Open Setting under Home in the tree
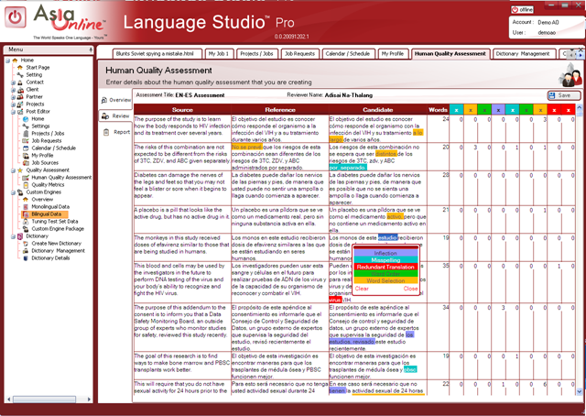586x416 pixels. click(x=34, y=75)
